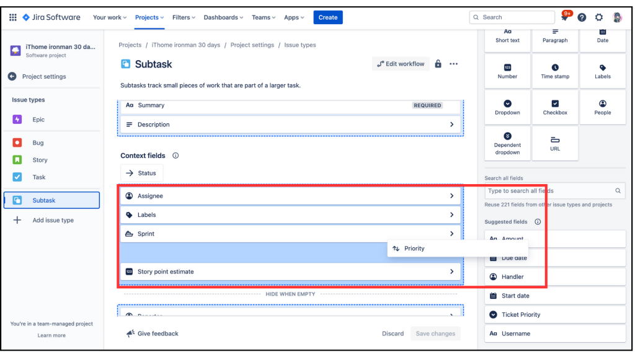Click the top Search input field
The height and width of the screenshot is (357, 635).
click(512, 17)
